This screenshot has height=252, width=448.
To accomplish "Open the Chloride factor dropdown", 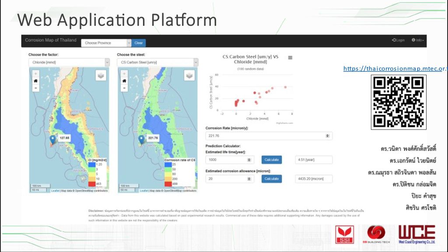I will 69,63.
